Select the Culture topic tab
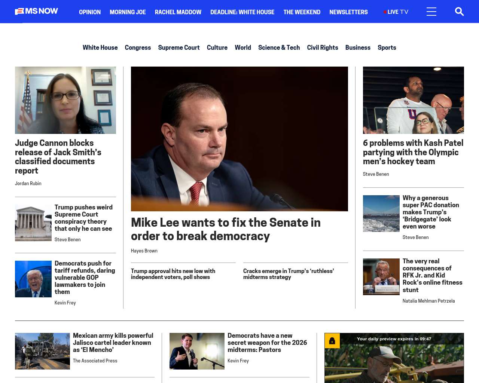Viewport: 479px width, 383px height. 217,48
